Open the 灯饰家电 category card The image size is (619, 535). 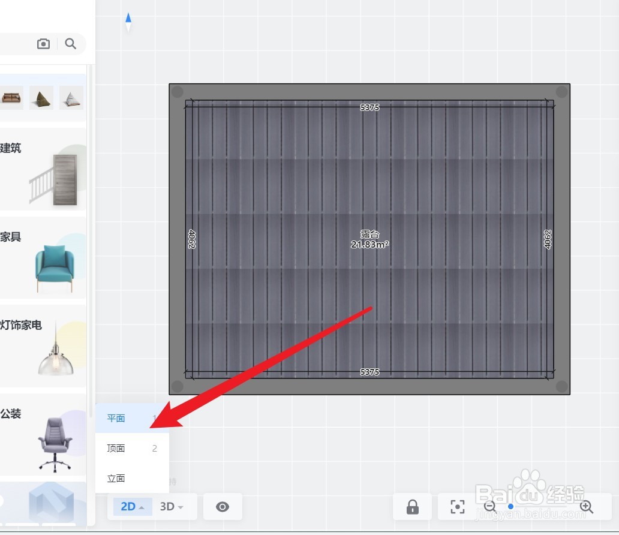[43, 346]
